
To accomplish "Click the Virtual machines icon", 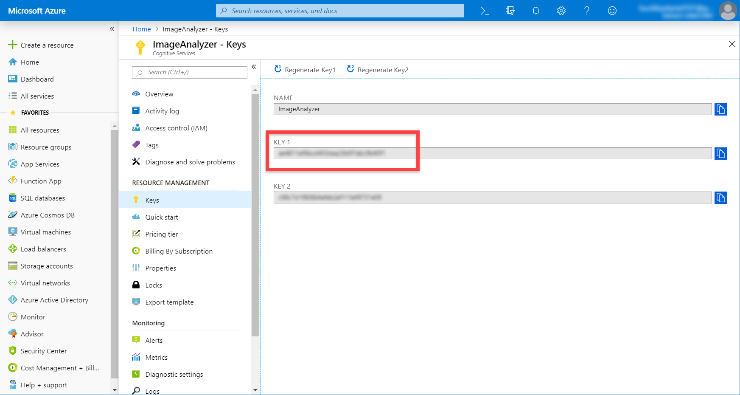I will [x=13, y=232].
